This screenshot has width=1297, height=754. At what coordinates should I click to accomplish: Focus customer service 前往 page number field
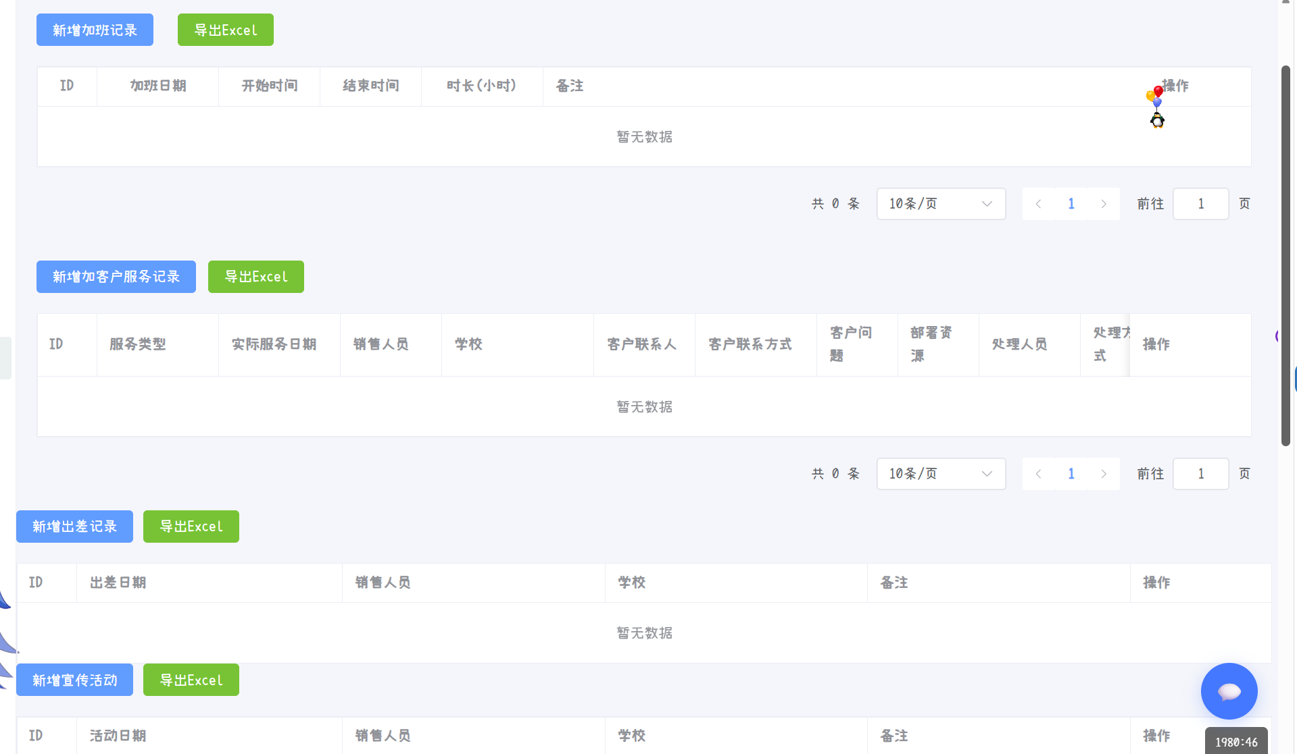[x=1201, y=474]
